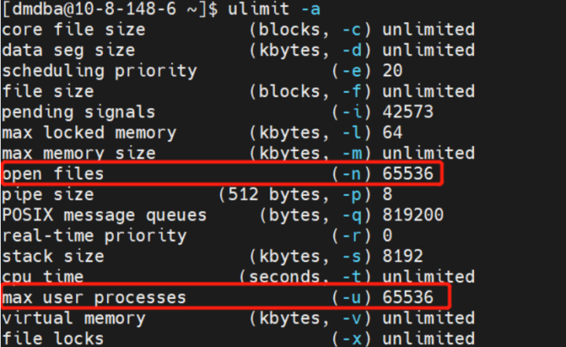Click the stack size value 8192
The height and width of the screenshot is (347, 566).
pos(402,256)
